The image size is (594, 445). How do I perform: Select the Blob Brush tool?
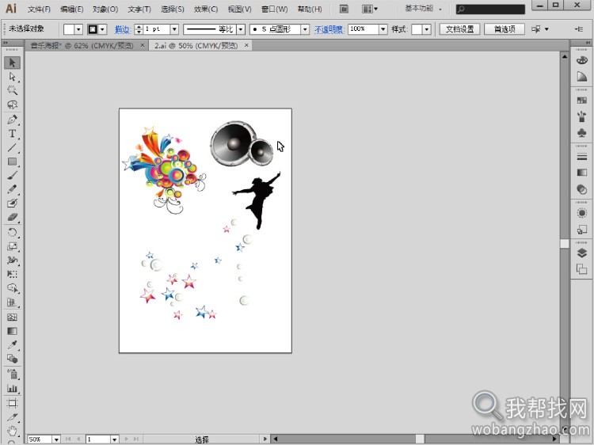click(12, 203)
